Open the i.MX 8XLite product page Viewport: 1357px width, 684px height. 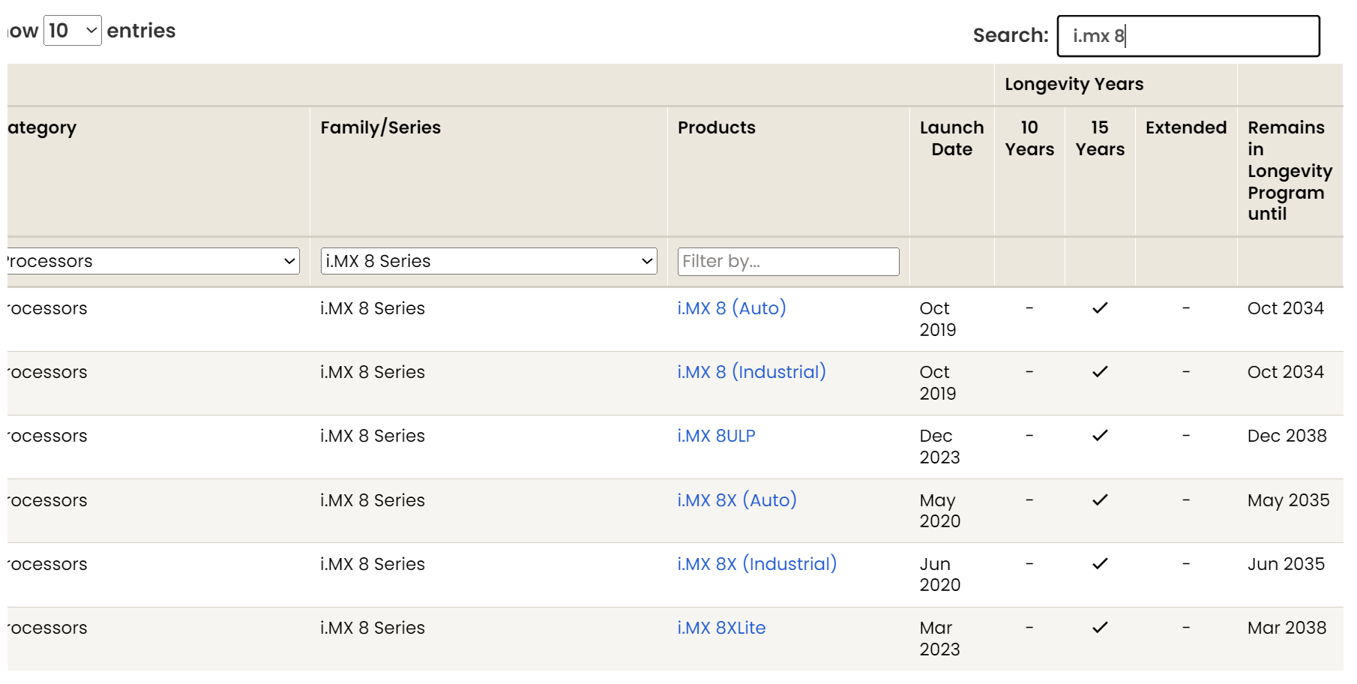click(720, 628)
